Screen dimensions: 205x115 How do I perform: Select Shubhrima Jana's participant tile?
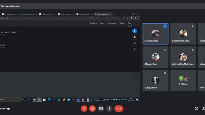tap(183, 34)
